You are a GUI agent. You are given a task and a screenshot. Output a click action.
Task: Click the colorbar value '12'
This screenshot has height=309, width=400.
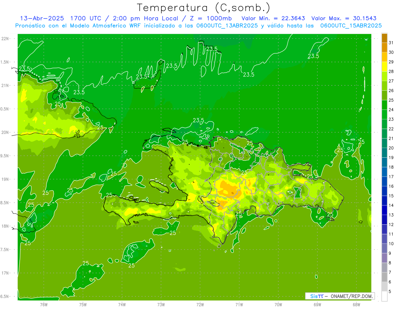point(391,224)
